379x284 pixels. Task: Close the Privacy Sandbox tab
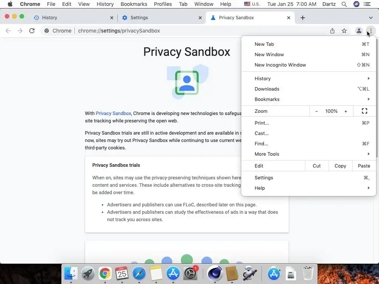tap(289, 18)
